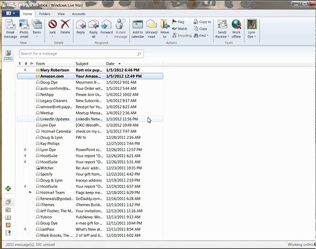Sort by flag column header
The width and height of the screenshot is (316, 249).
32,64
